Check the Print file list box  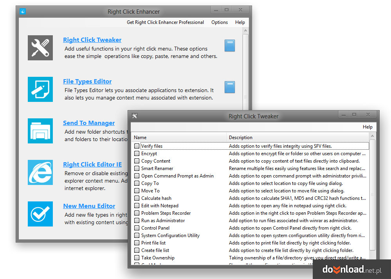pos(137,243)
